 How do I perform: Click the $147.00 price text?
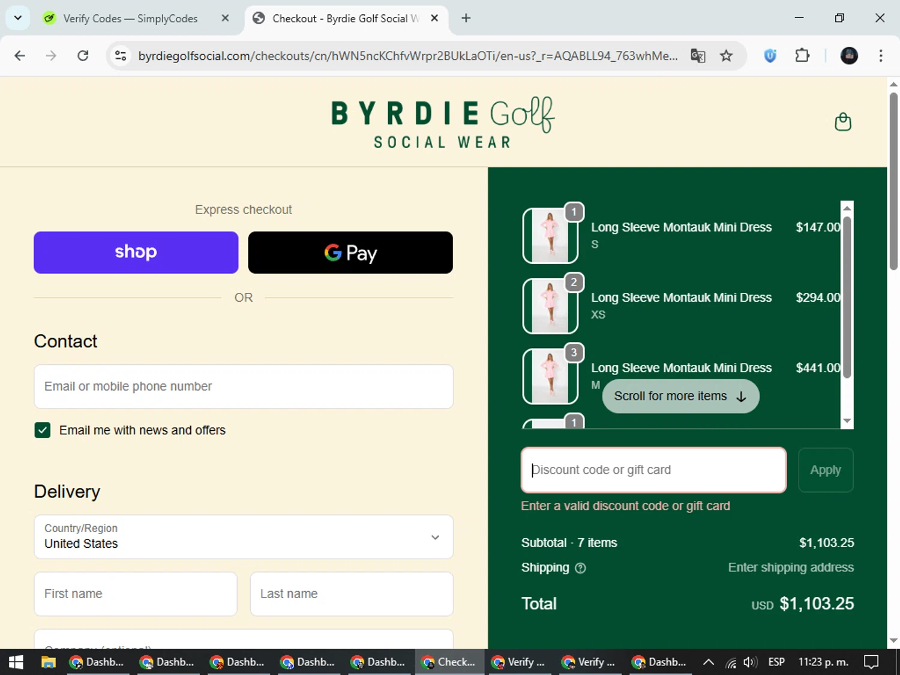tap(818, 227)
